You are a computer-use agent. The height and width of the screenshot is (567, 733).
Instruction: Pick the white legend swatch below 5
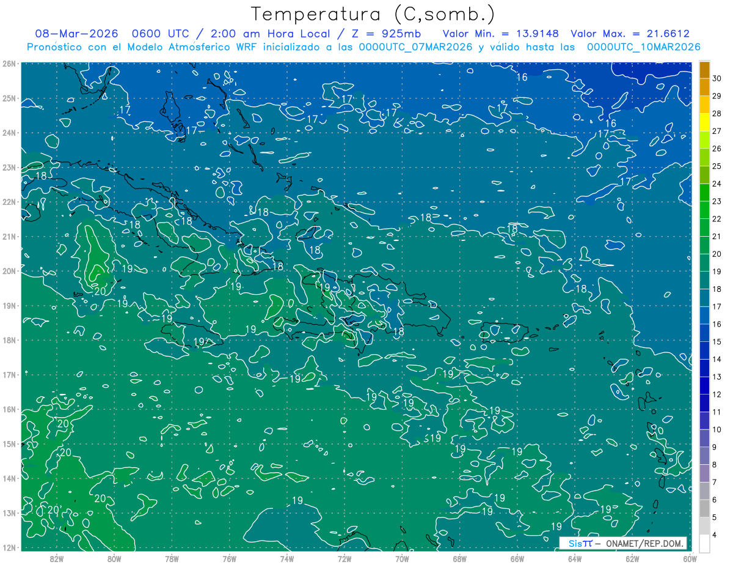coord(704,543)
